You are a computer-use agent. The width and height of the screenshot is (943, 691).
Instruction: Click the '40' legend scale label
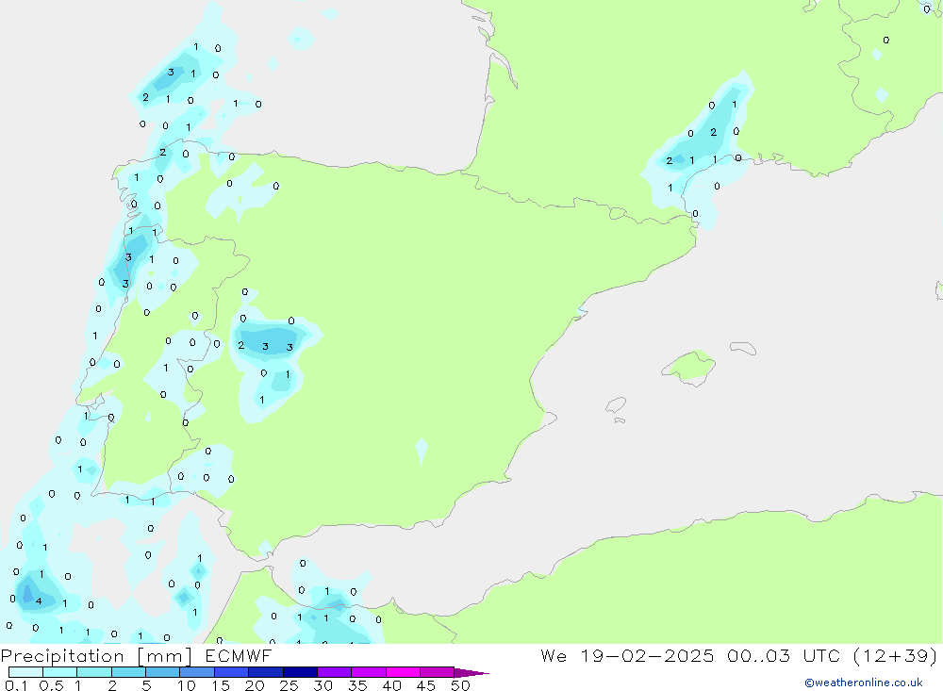392,685
